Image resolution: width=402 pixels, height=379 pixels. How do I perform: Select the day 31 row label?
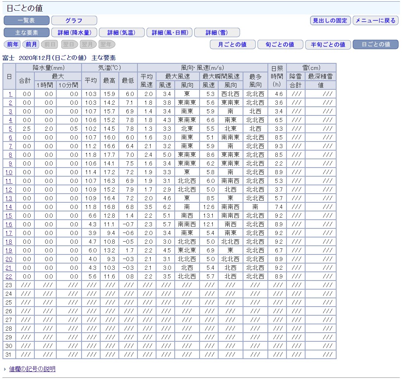(9, 355)
